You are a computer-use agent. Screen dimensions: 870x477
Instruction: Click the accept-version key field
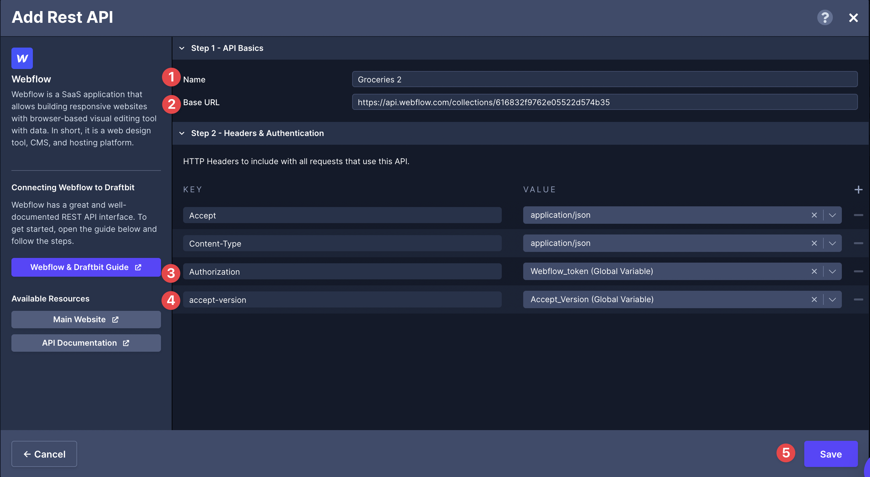coord(342,299)
